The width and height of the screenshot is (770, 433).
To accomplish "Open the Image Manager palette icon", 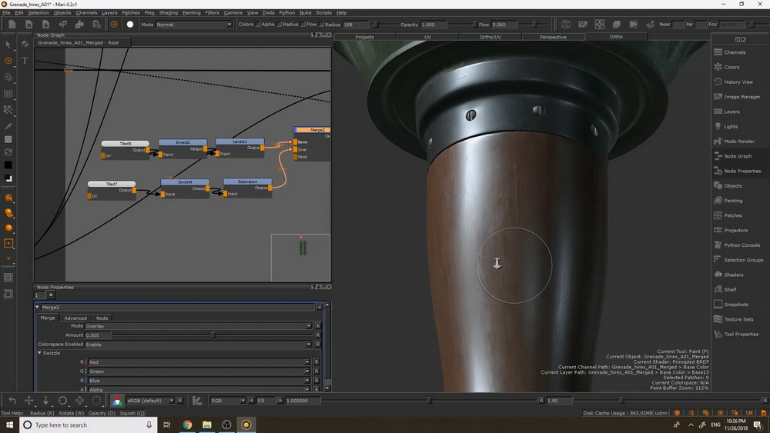I will tap(718, 97).
